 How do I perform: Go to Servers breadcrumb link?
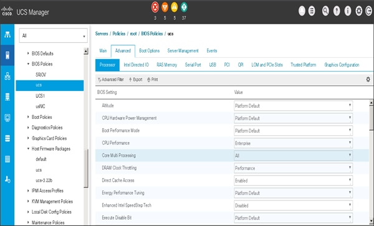click(102, 34)
